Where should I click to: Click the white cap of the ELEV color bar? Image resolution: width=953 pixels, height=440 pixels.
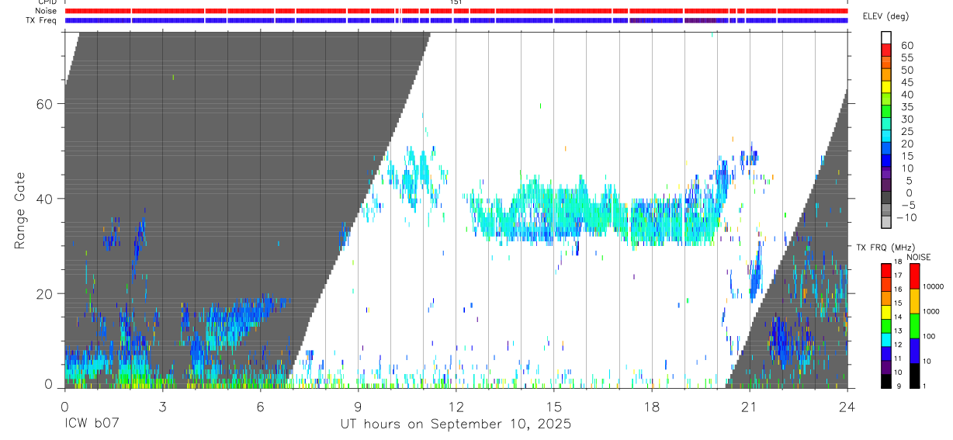886,37
